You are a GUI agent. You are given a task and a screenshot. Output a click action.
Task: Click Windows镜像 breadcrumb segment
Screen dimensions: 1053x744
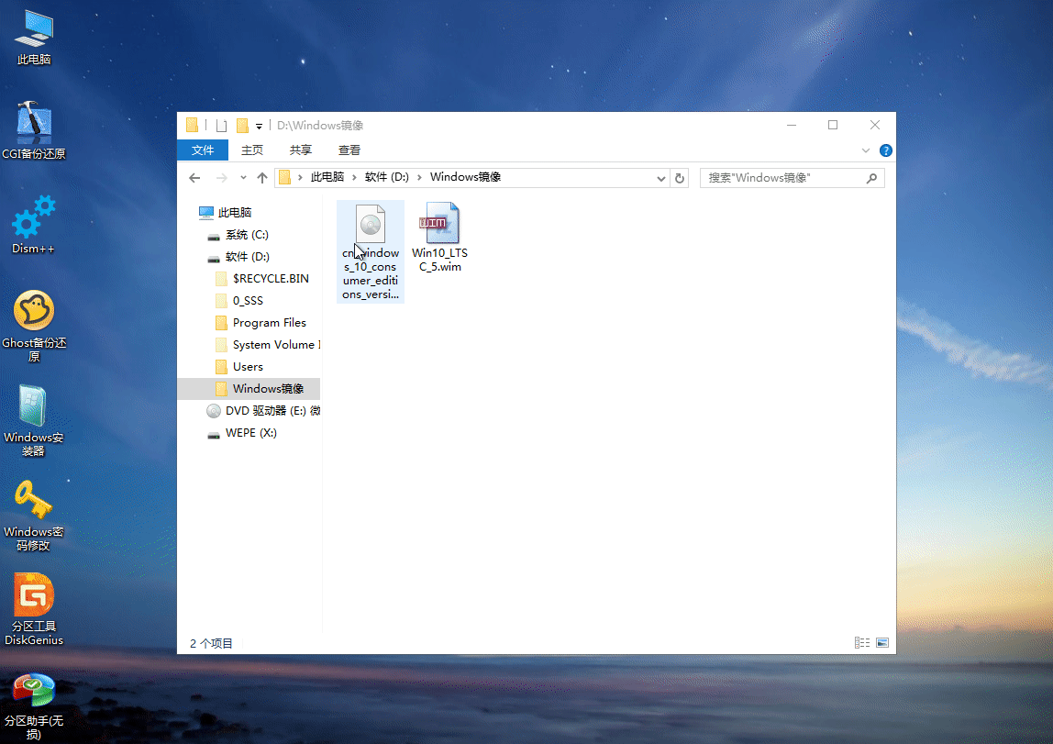pyautogui.click(x=465, y=177)
